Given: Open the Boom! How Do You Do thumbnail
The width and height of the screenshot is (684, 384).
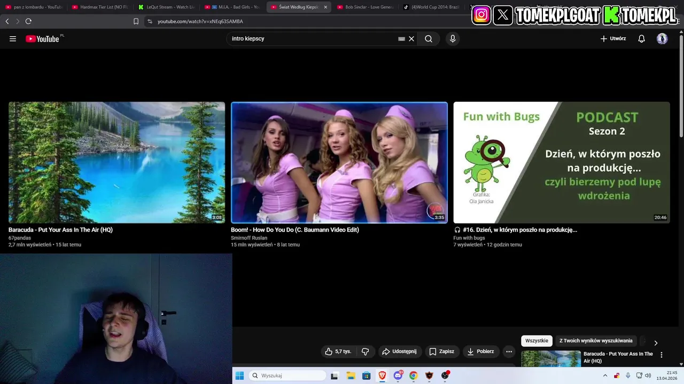Looking at the screenshot, I should coord(339,162).
